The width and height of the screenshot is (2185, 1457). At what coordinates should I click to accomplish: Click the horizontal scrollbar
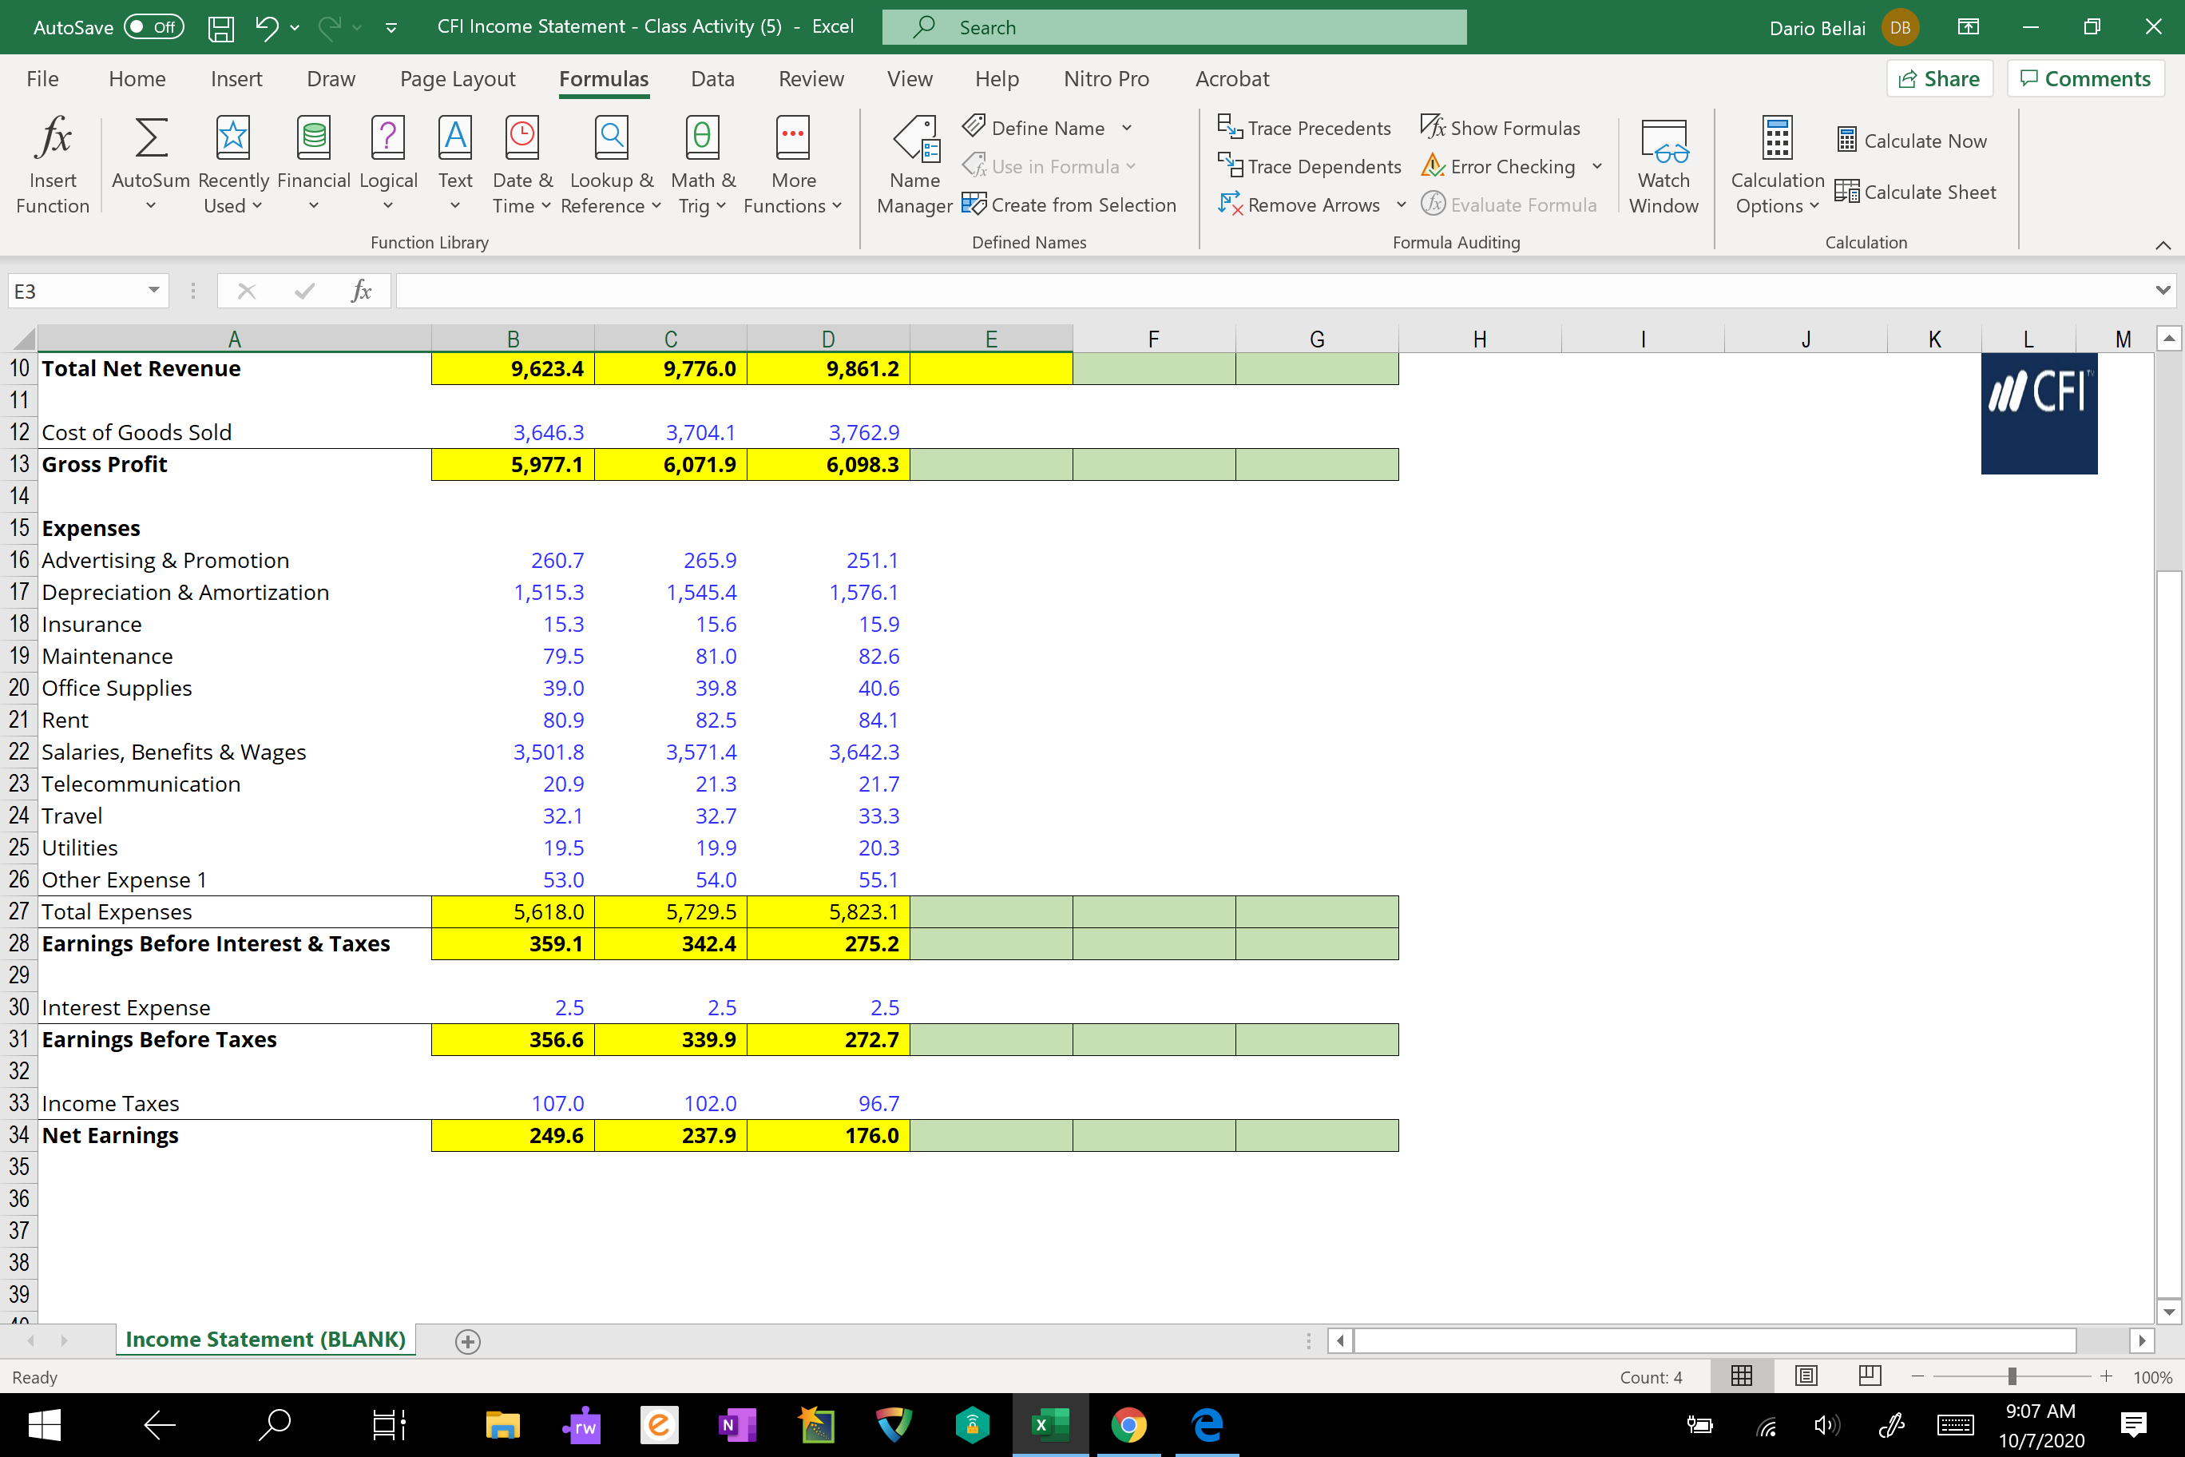(1714, 1340)
